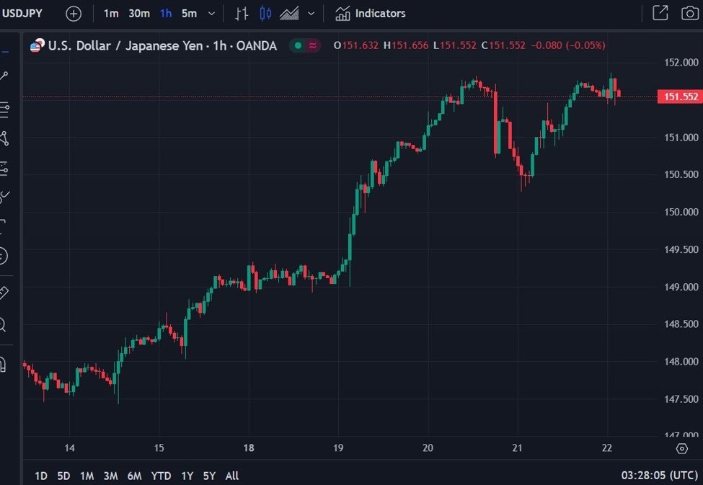Click the 03:28:05 (UTC) timezone button

[x=659, y=476]
